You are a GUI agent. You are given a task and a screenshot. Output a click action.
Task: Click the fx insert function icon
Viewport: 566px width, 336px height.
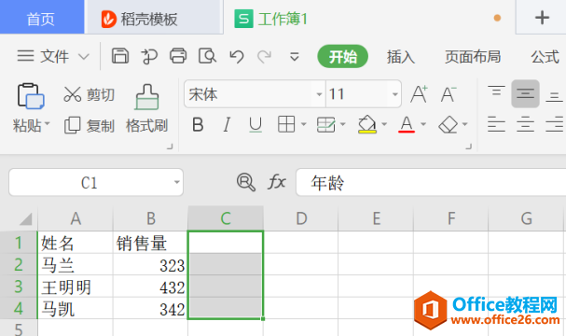pos(277,182)
